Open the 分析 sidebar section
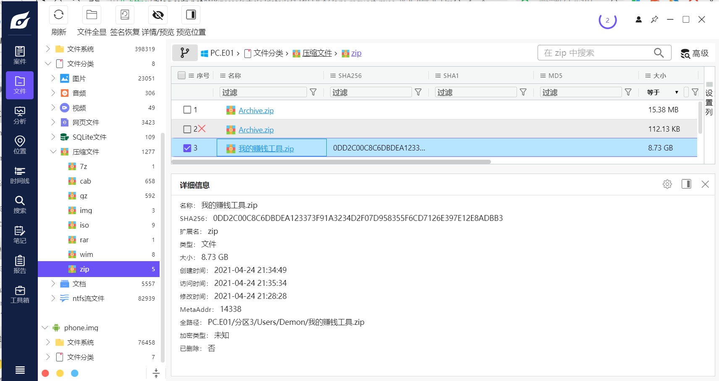The height and width of the screenshot is (381, 719). click(20, 115)
